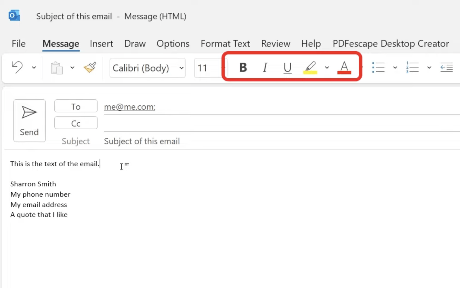This screenshot has width=460, height=288.
Task: Click the Paste clipboard icon
Action: (57, 68)
